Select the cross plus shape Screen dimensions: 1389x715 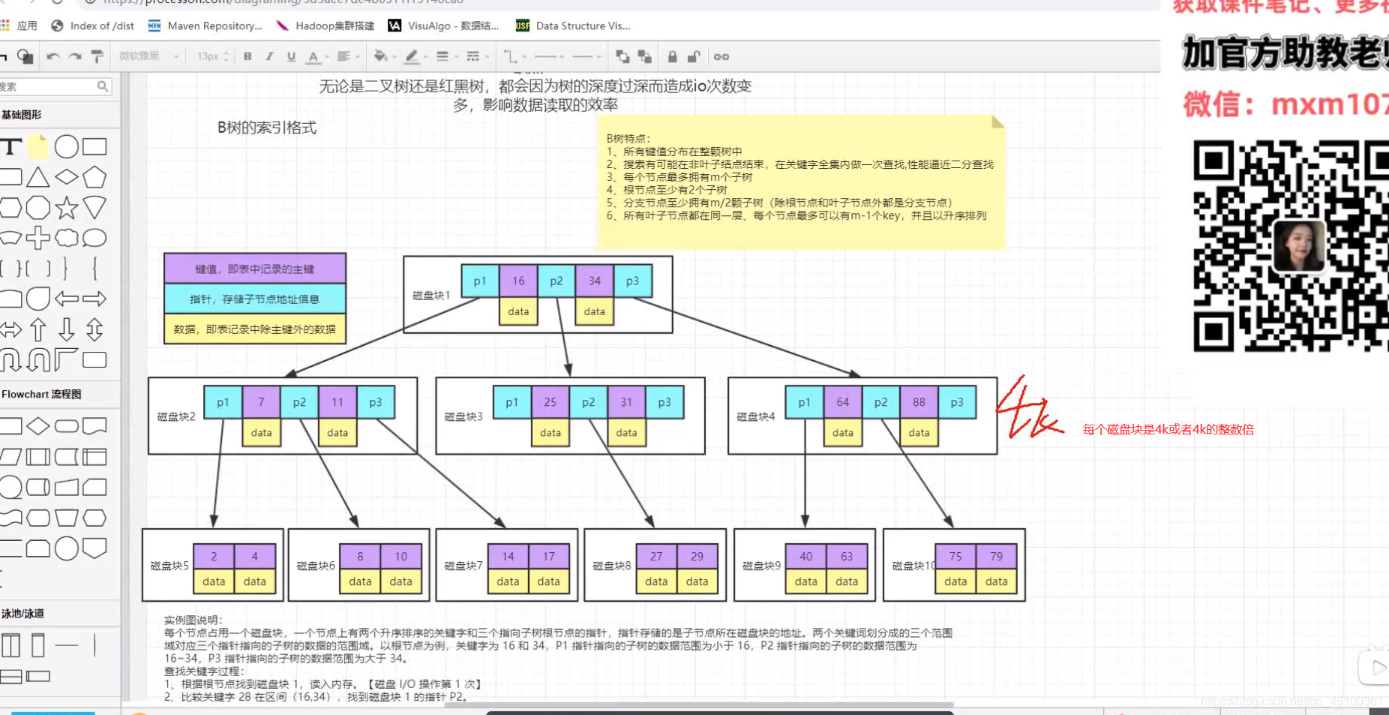[37, 238]
